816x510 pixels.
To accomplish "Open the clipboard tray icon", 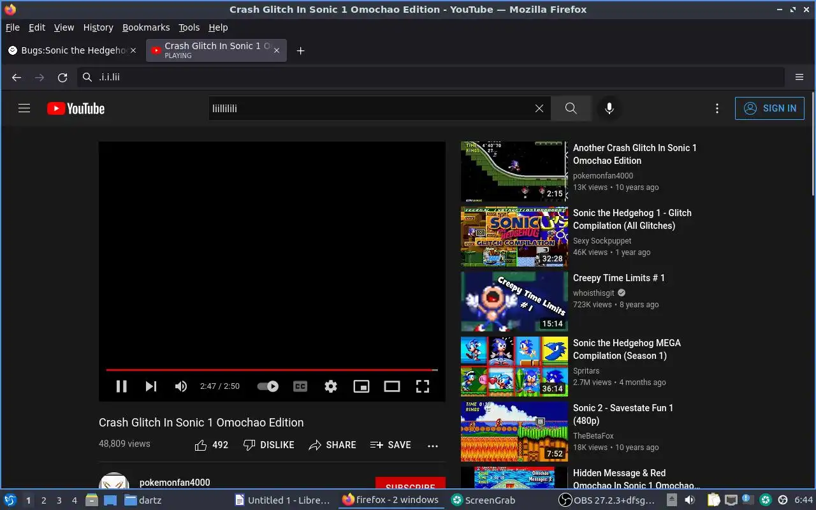I will (x=713, y=500).
